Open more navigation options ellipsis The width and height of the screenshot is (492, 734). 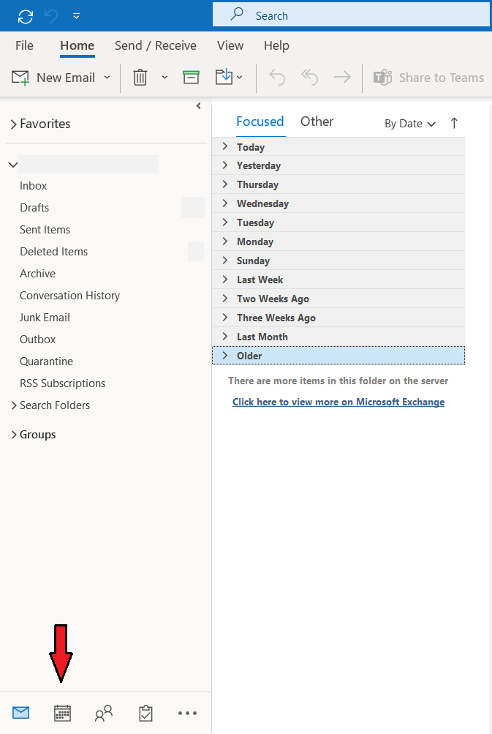187,713
